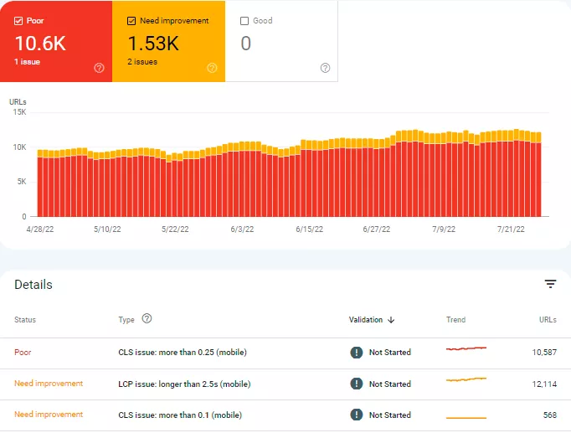Viewport: 571px width, 433px height.
Task: Click the 1.53K Need improvement count
Action: (x=153, y=44)
